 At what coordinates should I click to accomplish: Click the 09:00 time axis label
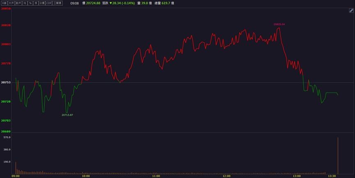pyautogui.click(x=16, y=176)
